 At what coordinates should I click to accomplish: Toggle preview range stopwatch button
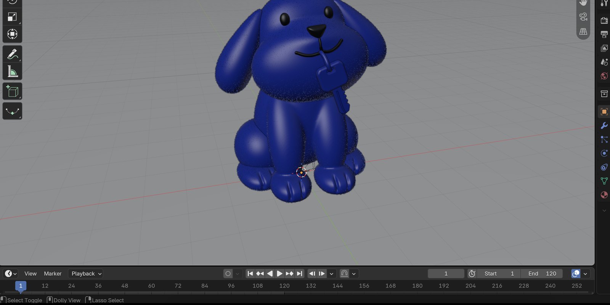click(x=472, y=274)
